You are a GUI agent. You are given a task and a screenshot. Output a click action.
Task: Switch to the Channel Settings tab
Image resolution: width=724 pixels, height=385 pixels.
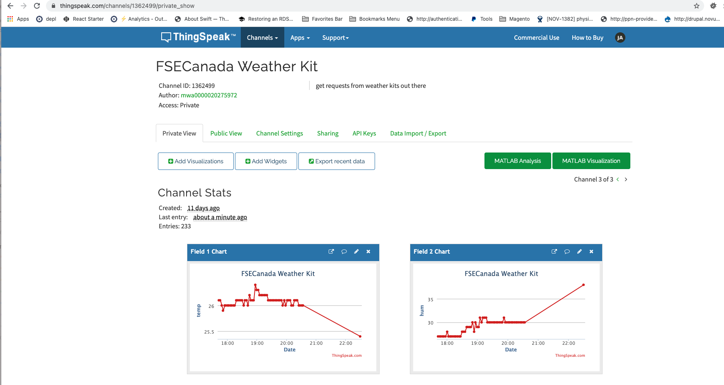point(280,133)
